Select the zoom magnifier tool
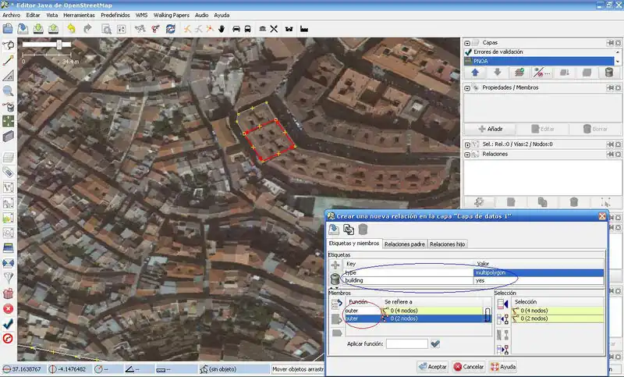Screen dimensions: 624x377 (x=9, y=91)
